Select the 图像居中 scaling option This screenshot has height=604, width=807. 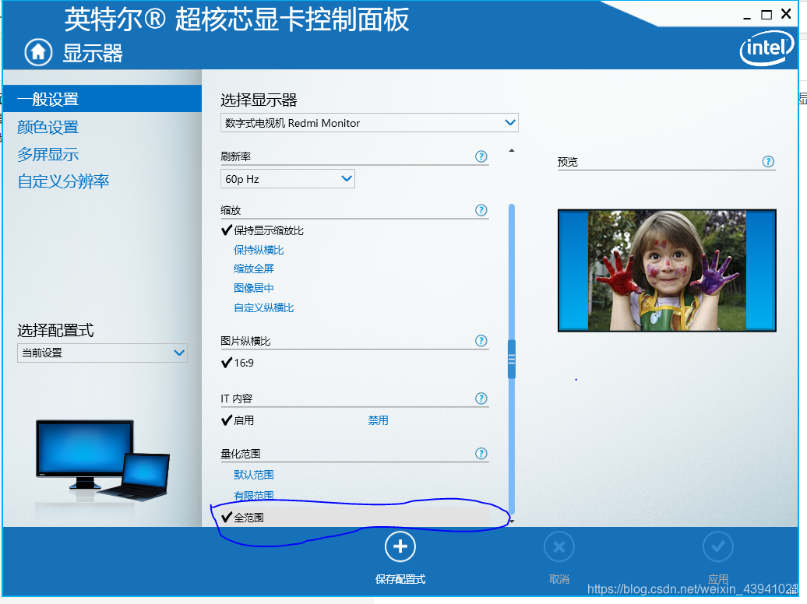point(254,288)
